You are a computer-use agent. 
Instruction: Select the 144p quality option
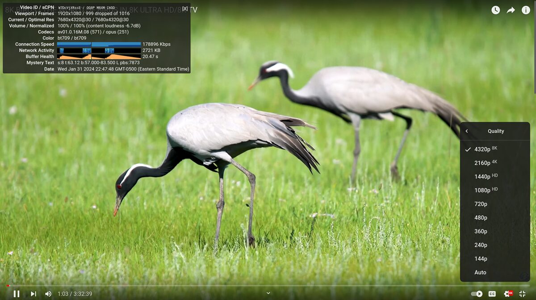point(495,258)
